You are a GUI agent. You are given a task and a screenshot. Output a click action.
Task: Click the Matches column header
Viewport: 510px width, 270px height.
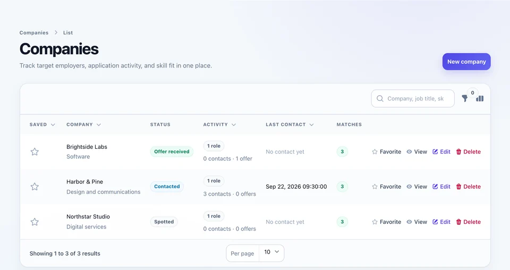coord(349,124)
